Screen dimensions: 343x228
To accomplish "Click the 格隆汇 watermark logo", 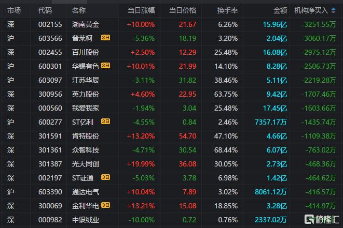I will (322, 219).
